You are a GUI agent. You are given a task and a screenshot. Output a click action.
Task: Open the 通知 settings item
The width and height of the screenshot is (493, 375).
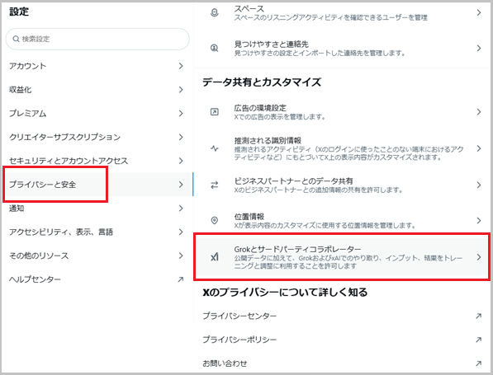coord(97,209)
